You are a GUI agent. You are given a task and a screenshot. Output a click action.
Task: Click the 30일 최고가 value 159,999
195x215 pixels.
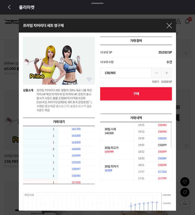pyautogui.click(x=109, y=152)
